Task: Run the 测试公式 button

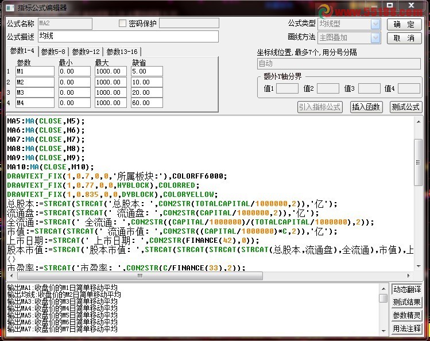Action: pyautogui.click(x=405, y=107)
